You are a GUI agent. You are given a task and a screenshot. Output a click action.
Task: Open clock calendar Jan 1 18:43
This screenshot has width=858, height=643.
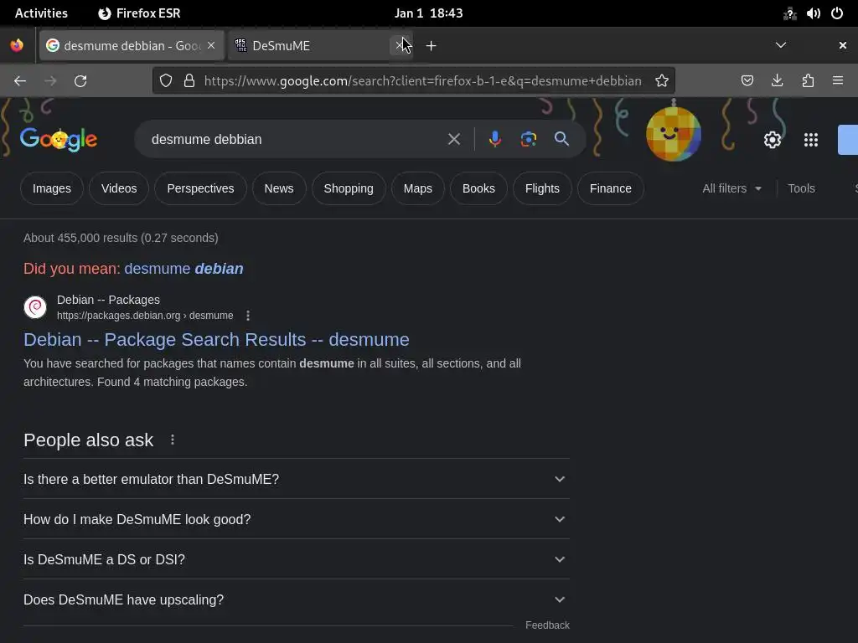(428, 13)
